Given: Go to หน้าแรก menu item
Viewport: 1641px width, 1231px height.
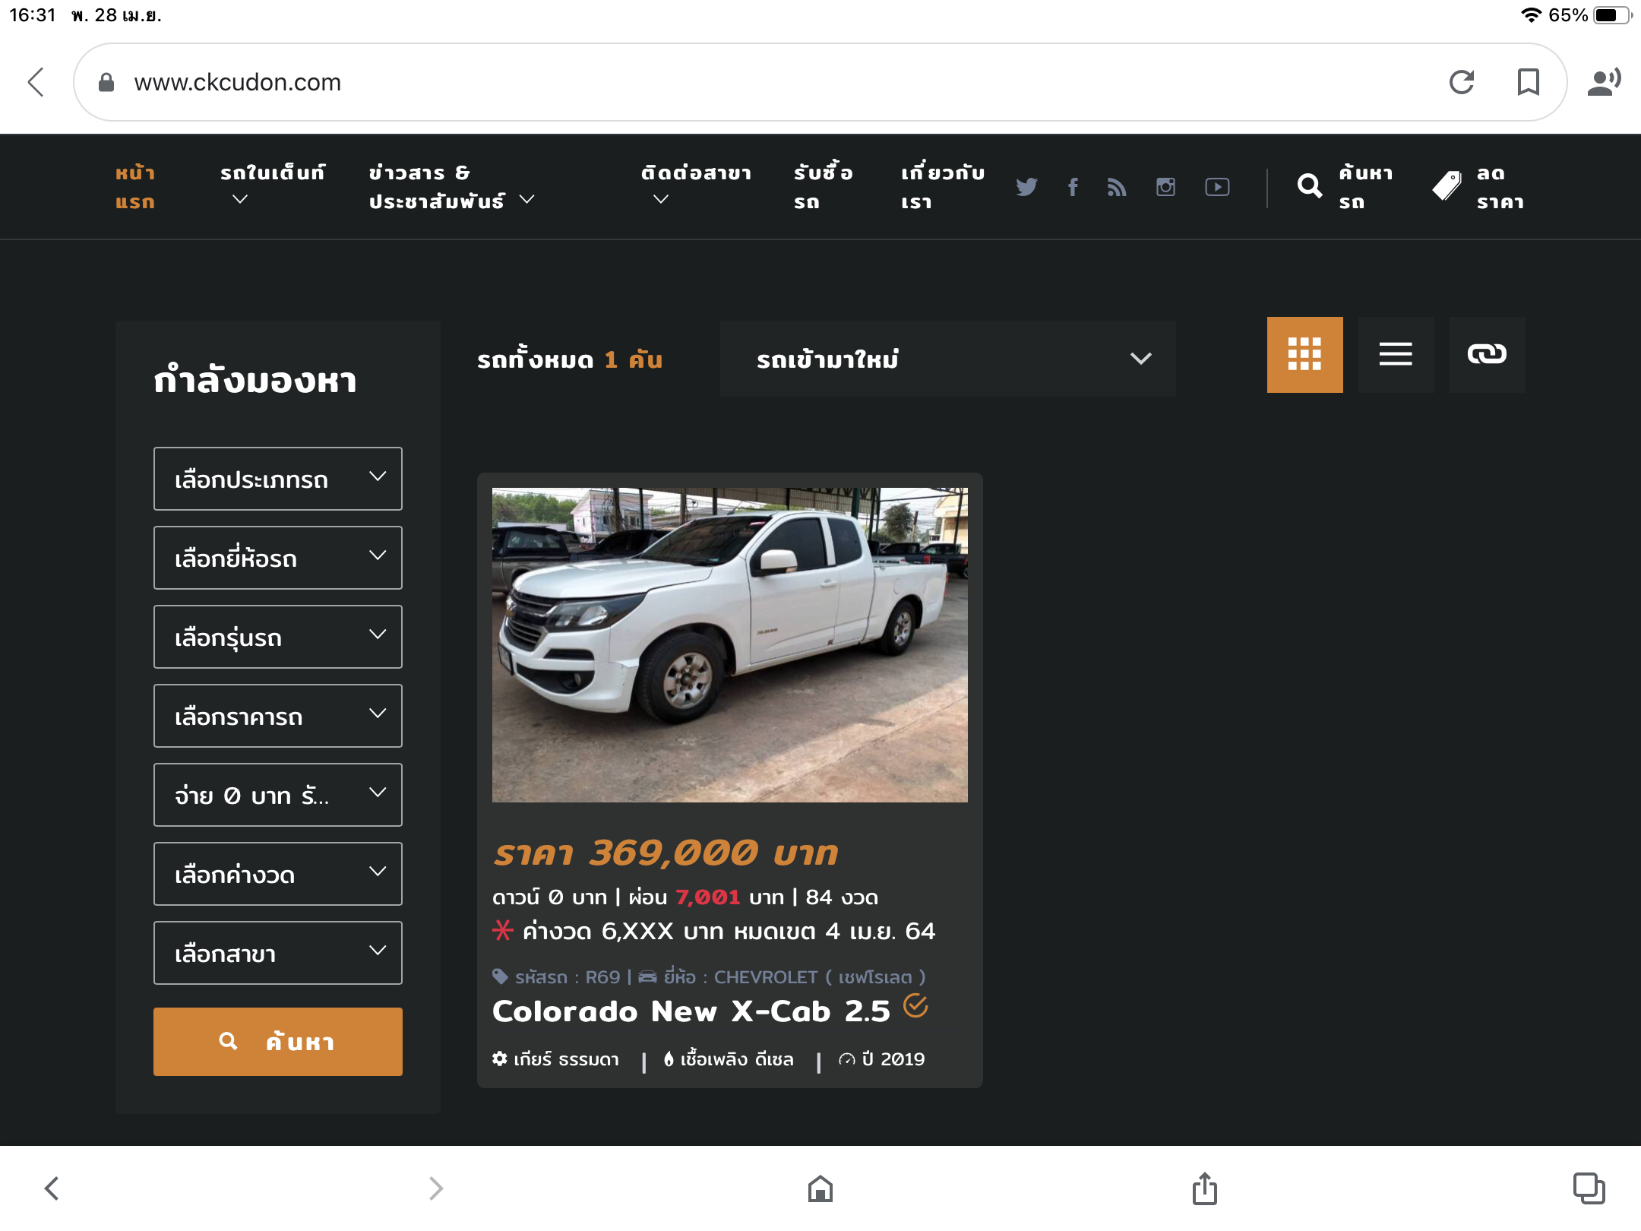Looking at the screenshot, I should (135, 187).
